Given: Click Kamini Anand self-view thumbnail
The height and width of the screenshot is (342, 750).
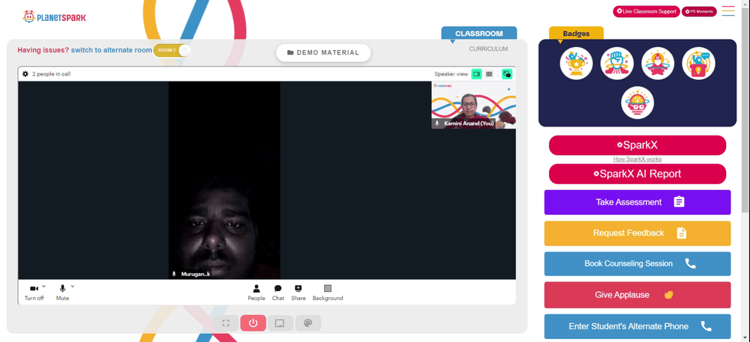Looking at the screenshot, I should [x=473, y=105].
